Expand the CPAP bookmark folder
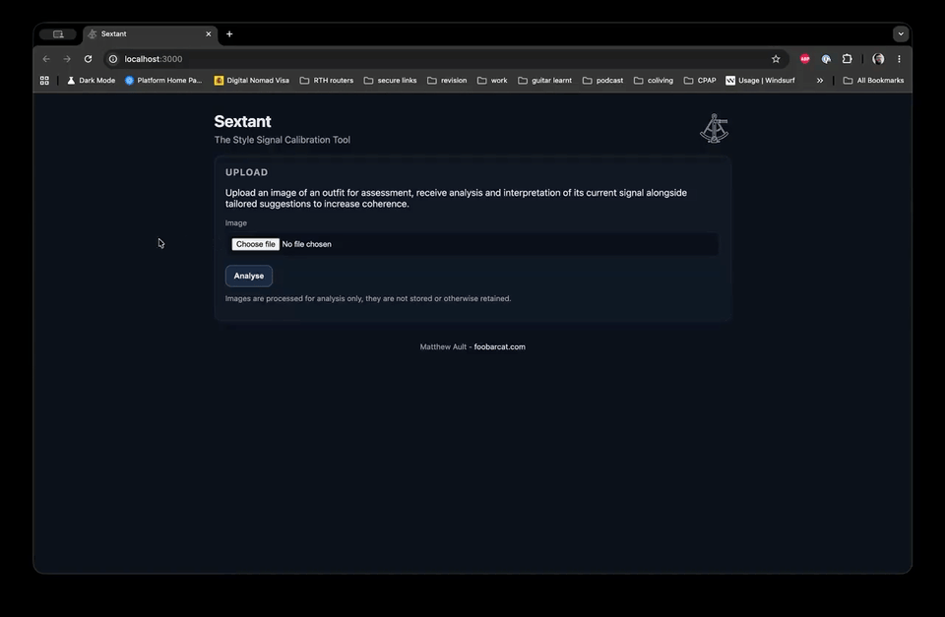 tap(700, 80)
